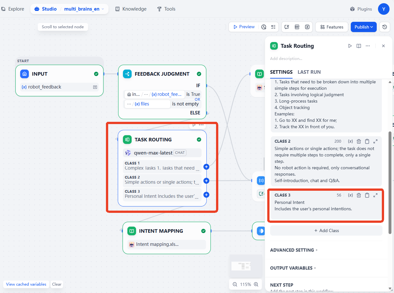Screen dimensions: 394x293
Task: Open the workflow checklist icon
Action: pyautogui.click(x=273, y=27)
